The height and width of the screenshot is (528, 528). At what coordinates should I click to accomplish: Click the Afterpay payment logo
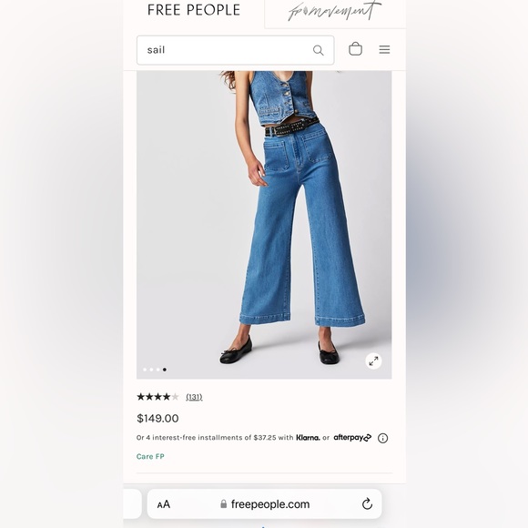click(352, 437)
